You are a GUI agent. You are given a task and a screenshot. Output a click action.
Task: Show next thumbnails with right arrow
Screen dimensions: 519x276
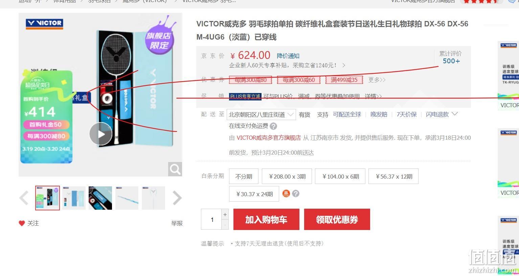pos(177,198)
